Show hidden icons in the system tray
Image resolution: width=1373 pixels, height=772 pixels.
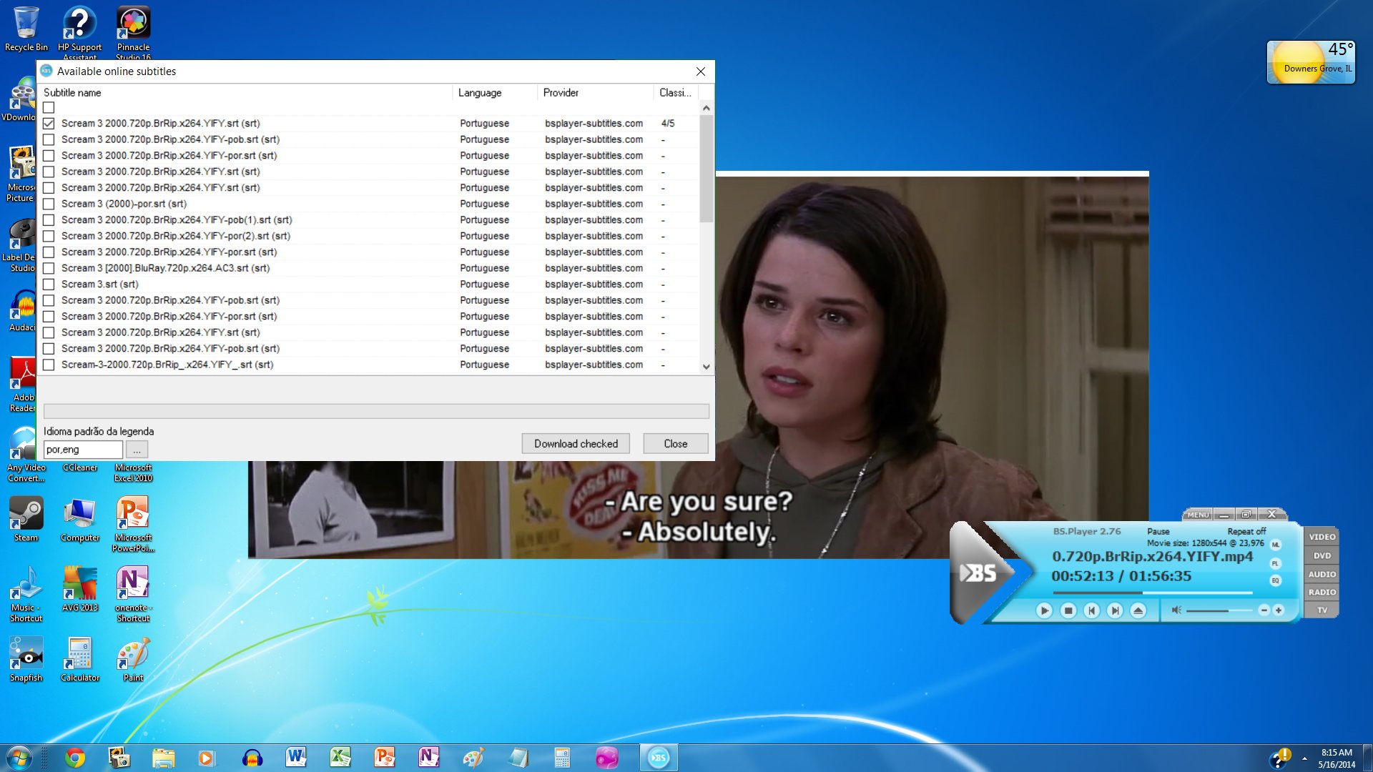point(1304,758)
